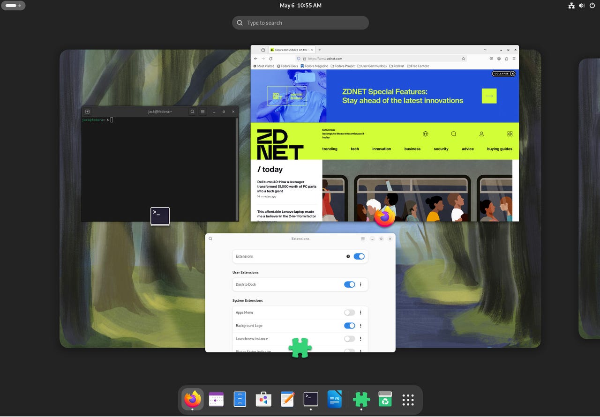Open the Extensions puzzle icon in dock
Viewport: 600px width, 417px height.
361,399
